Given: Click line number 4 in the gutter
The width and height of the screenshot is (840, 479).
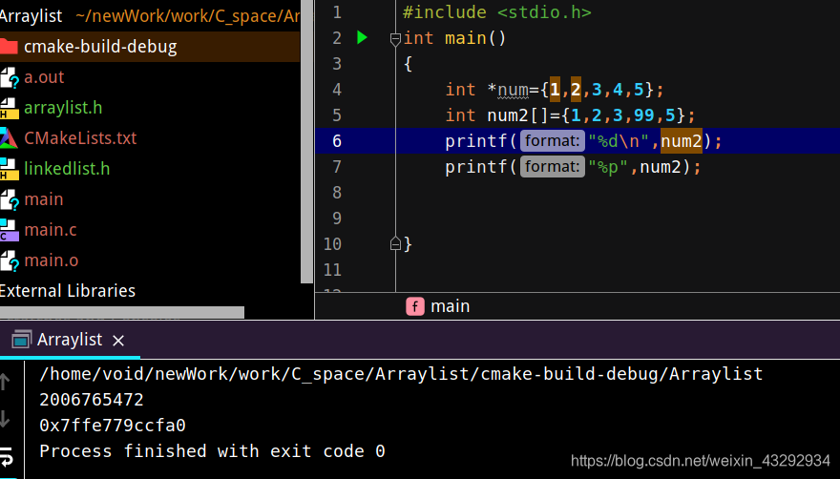Looking at the screenshot, I should click(x=337, y=90).
